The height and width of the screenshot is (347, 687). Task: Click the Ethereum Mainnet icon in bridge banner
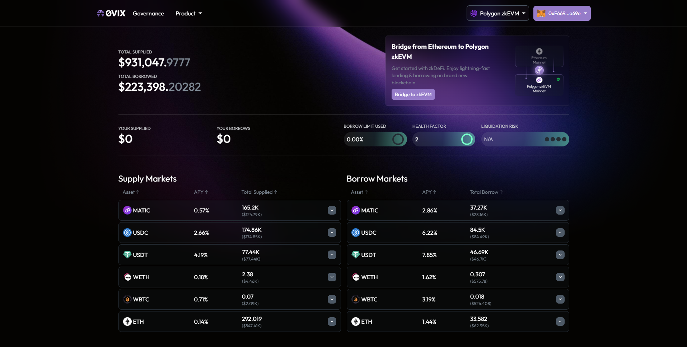[539, 51]
